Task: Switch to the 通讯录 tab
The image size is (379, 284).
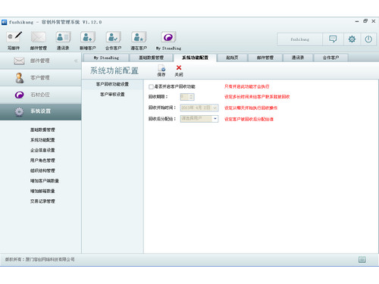Action: tap(298, 58)
